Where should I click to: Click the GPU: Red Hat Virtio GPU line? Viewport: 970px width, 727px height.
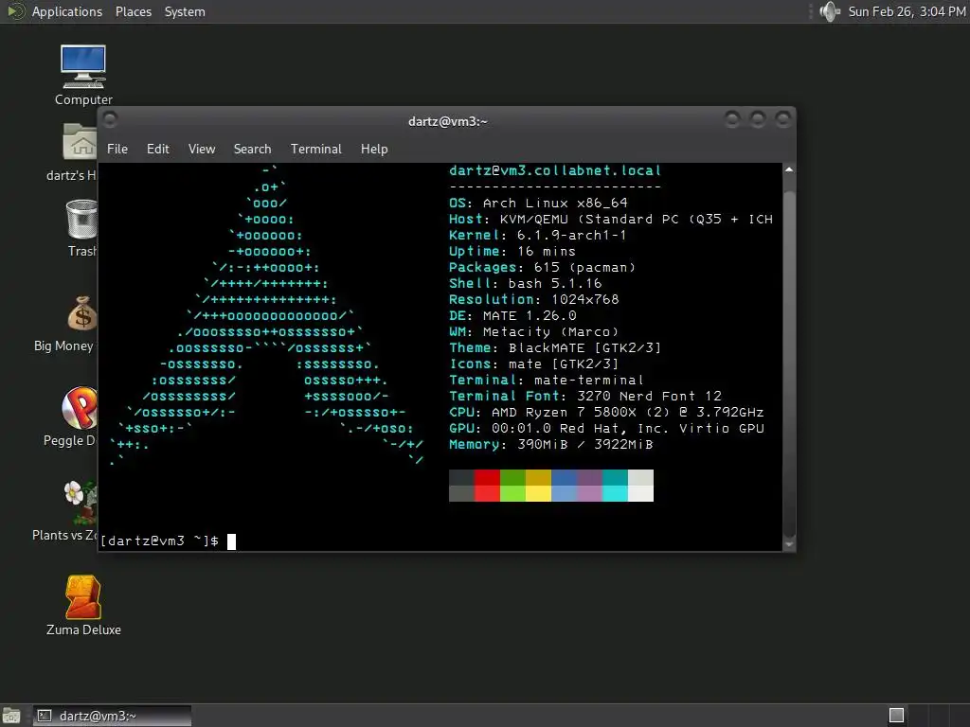point(606,429)
